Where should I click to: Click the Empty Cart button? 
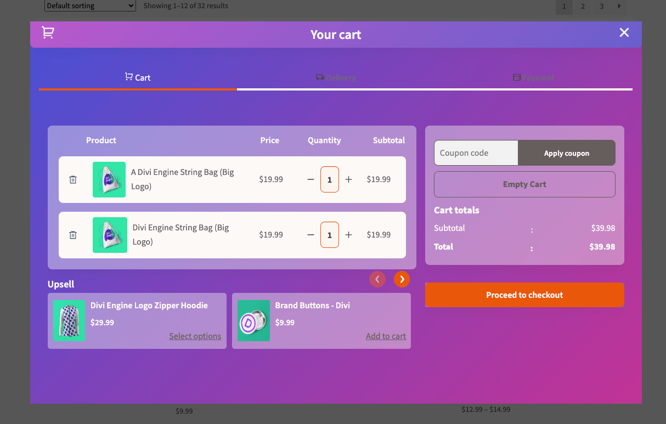(524, 184)
